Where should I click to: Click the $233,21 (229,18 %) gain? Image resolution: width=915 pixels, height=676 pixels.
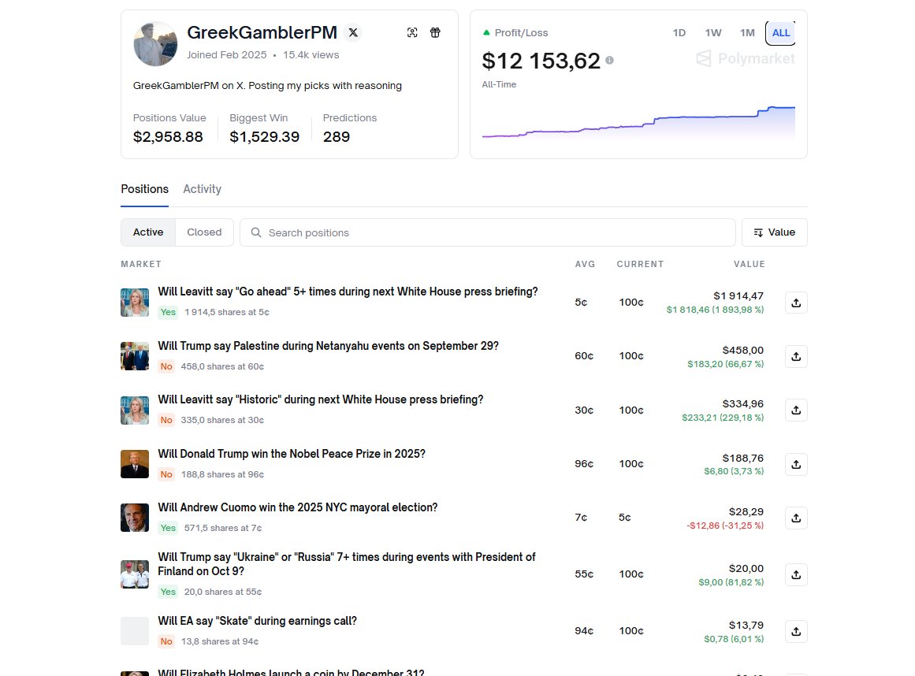[723, 418]
